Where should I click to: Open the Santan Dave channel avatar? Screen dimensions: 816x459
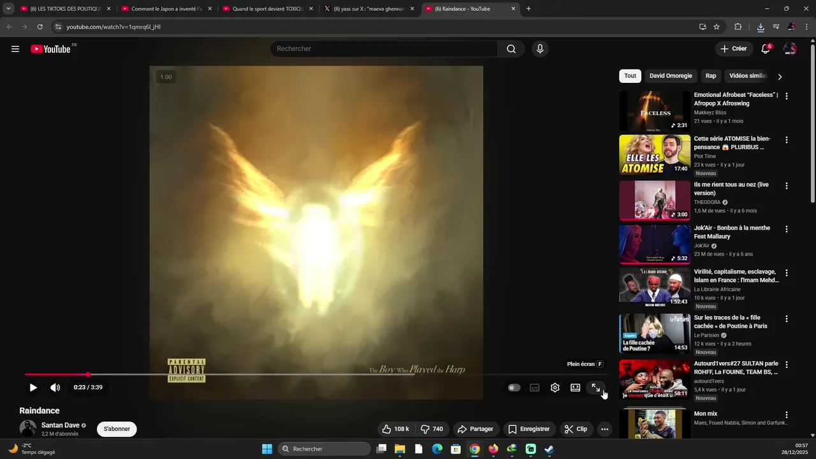coord(28,428)
